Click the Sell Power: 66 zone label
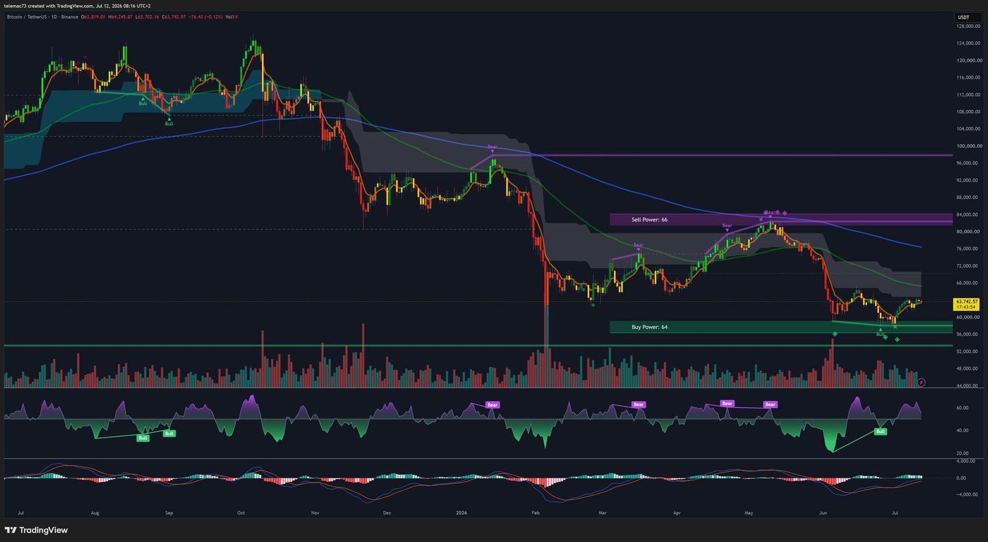 click(x=649, y=220)
